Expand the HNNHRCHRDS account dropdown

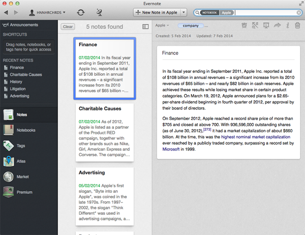coord(47,13)
